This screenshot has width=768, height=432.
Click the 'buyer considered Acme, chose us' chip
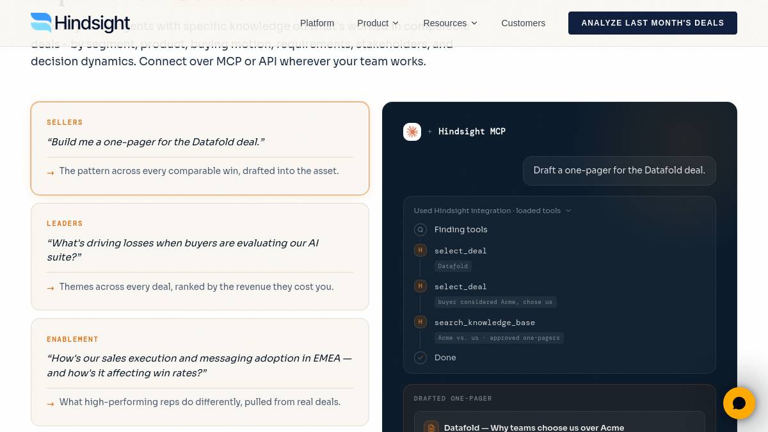tap(495, 302)
